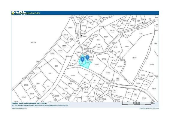Click parcel label 751/1 on the map
This screenshot has height=120, width=170.
(134, 58)
